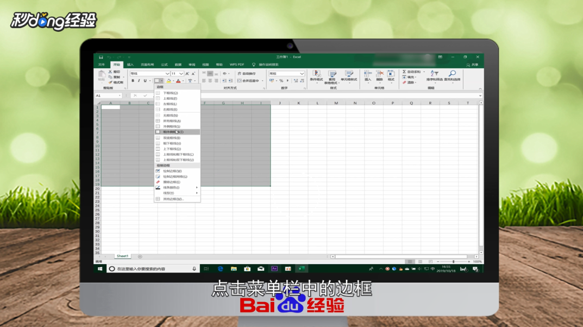Open the Name Box dropdown at A1
This screenshot has height=327, width=583.
[x=120, y=96]
